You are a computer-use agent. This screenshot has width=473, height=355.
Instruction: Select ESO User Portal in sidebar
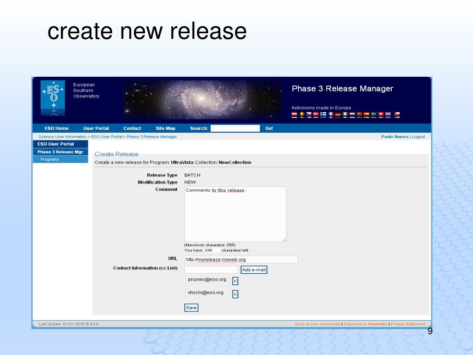point(61,144)
